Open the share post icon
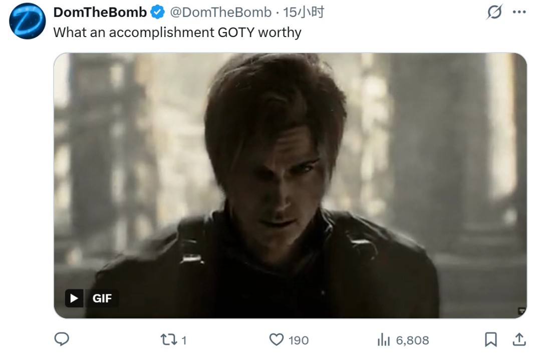Screen dimensions: 541x355 [519, 339]
